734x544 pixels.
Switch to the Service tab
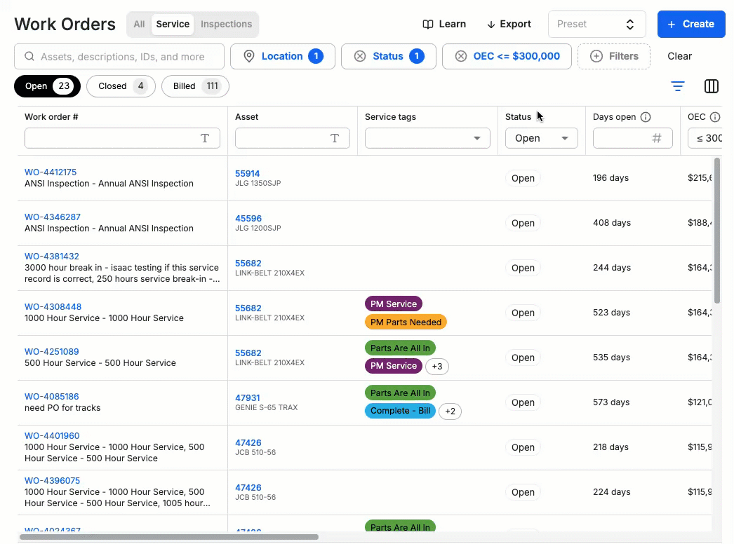pos(173,25)
